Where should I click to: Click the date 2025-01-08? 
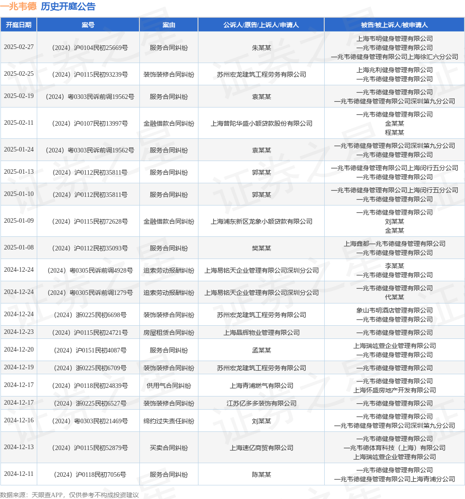pos(19,247)
